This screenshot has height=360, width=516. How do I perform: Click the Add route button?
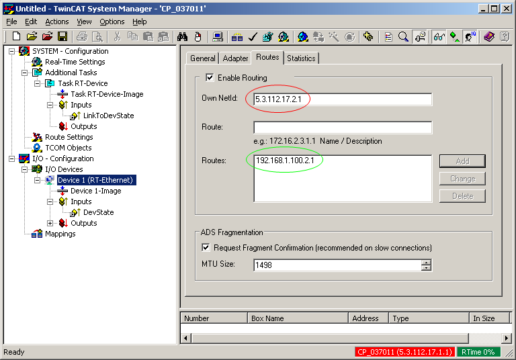462,161
